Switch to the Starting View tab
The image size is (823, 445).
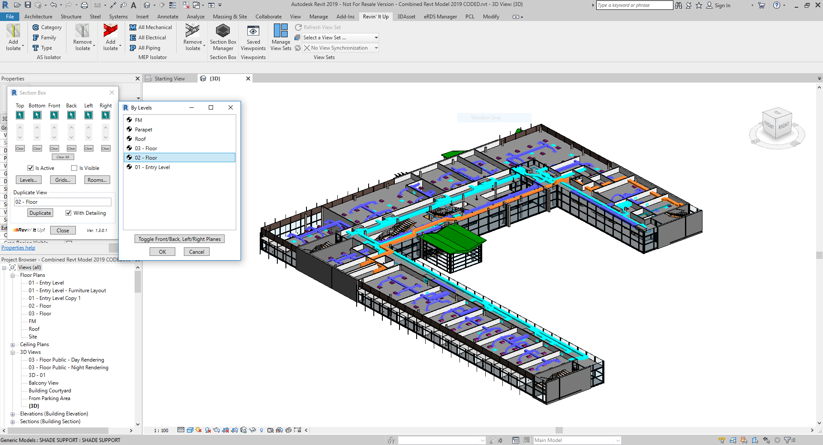coord(170,79)
